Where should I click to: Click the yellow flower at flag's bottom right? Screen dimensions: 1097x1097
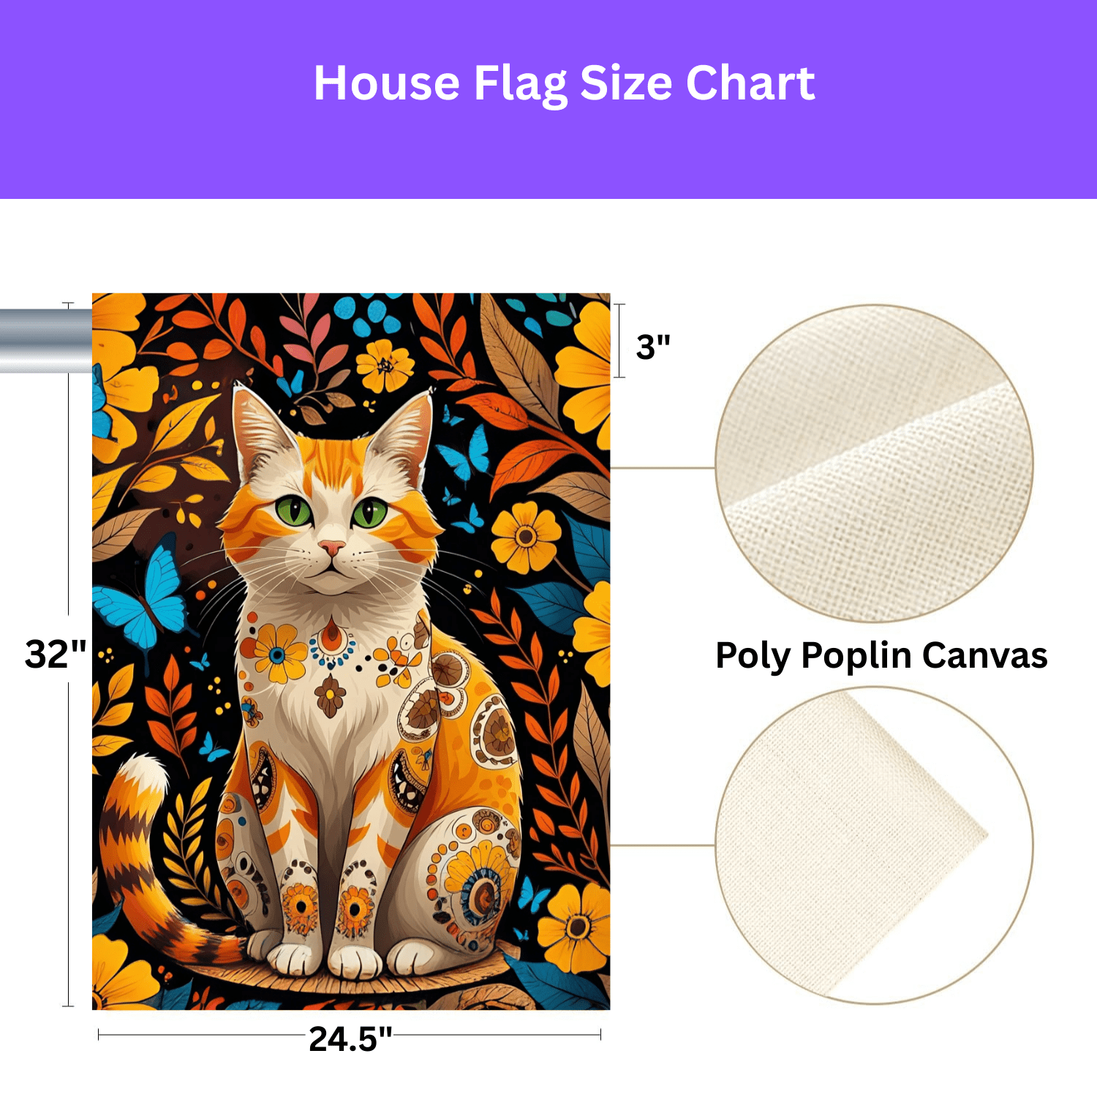click(x=575, y=927)
